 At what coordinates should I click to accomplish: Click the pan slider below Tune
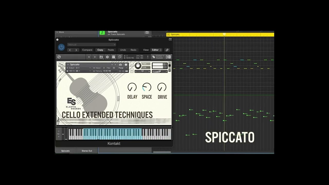coord(142,71)
